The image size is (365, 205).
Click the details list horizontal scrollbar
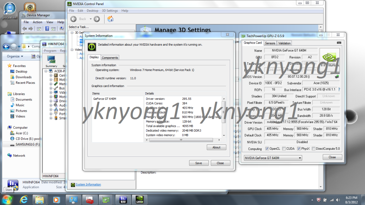point(181,140)
